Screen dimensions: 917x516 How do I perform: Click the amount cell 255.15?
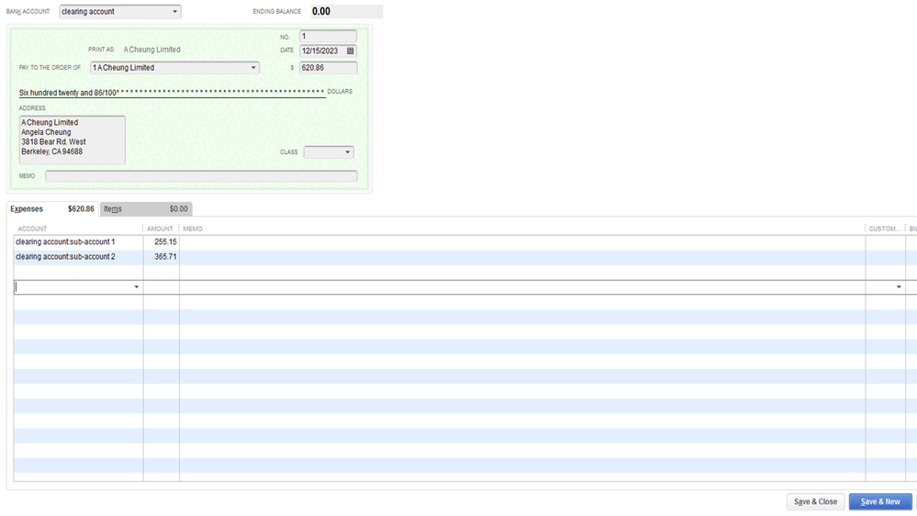click(x=162, y=242)
